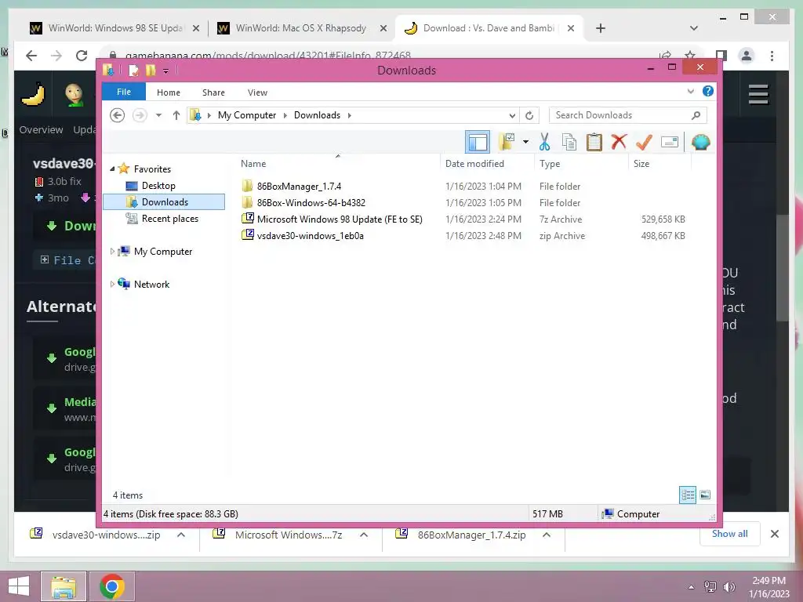The height and width of the screenshot is (602, 803).
Task: Open 86BoxManager_1.7.4.zip download chevron
Action: tap(547, 535)
